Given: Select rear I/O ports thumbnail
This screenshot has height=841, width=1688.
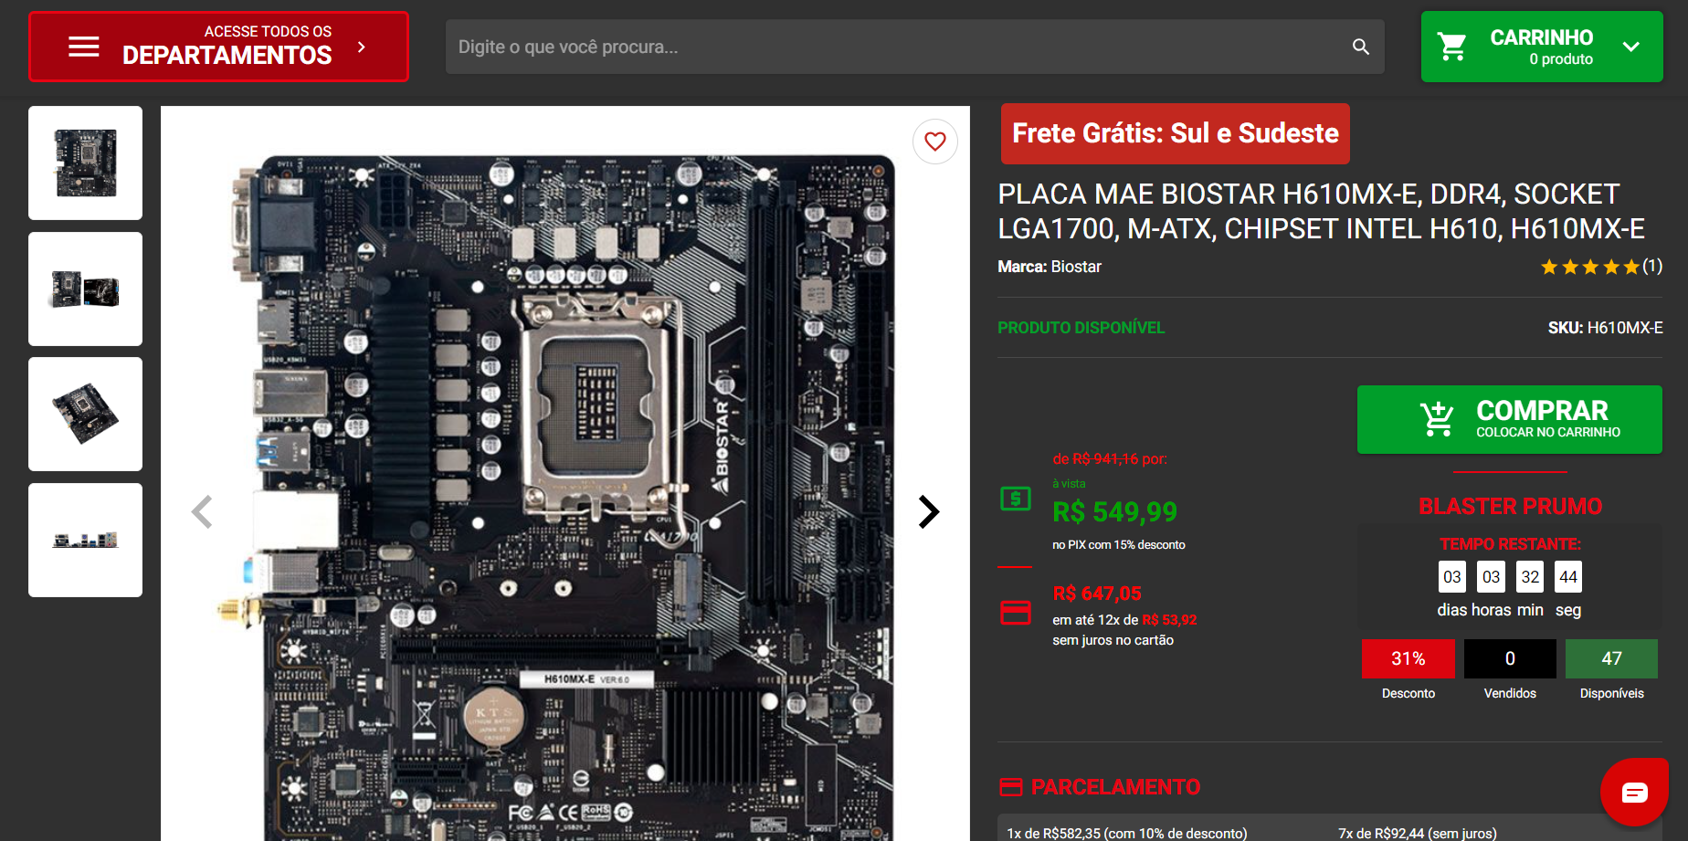Looking at the screenshot, I should (x=85, y=540).
